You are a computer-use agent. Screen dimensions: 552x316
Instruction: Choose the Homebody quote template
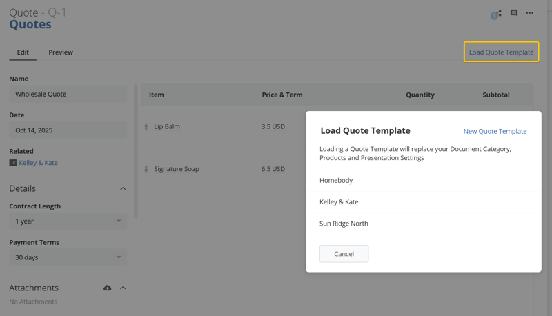coord(336,181)
